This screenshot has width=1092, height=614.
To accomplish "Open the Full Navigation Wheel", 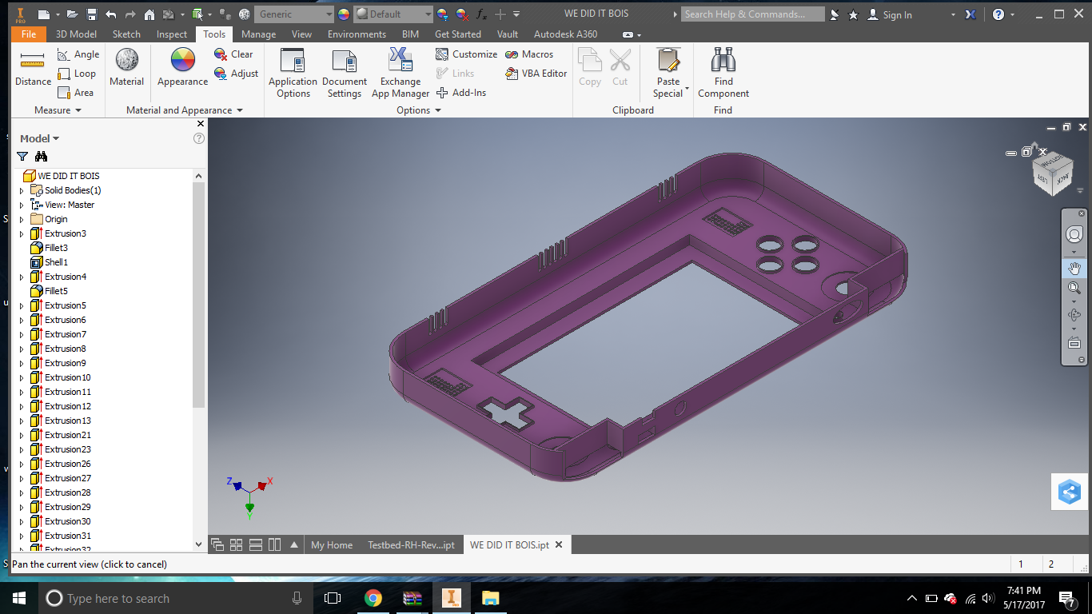I will click(1074, 235).
